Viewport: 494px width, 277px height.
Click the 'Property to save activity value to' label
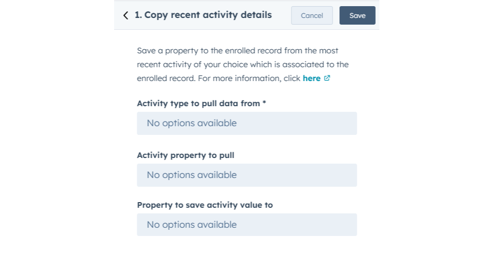point(205,205)
